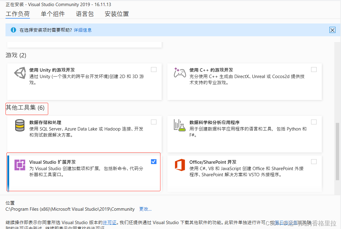Click the Visual Studio extension development icon
Image resolution: width=341 pixels, height=229 pixels.
pyautogui.click(x=20, y=165)
